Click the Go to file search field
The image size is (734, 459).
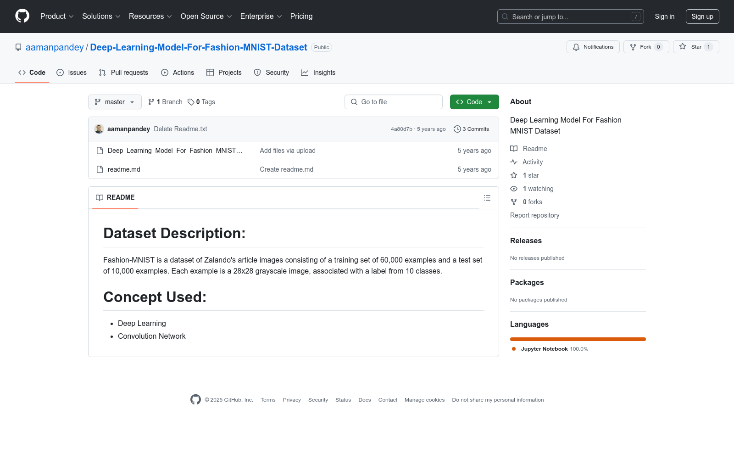tap(394, 102)
